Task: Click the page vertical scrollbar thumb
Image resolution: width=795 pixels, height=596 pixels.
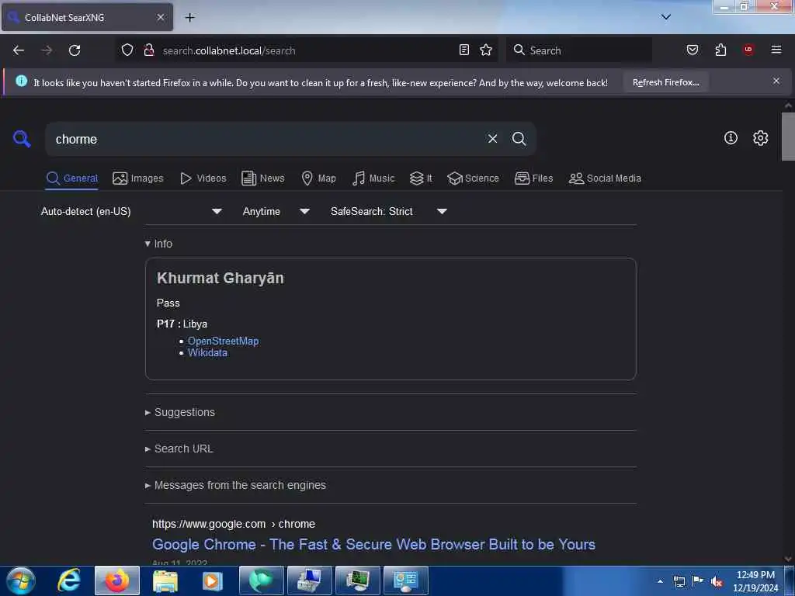Action: [788, 137]
